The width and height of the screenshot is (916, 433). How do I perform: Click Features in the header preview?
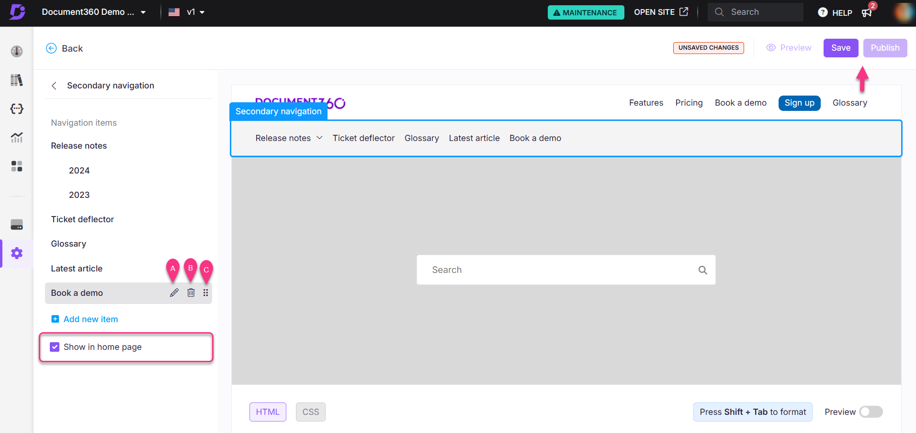click(646, 103)
